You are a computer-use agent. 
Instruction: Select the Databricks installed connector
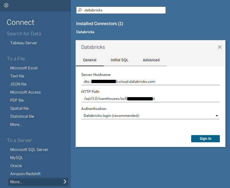click(x=85, y=32)
